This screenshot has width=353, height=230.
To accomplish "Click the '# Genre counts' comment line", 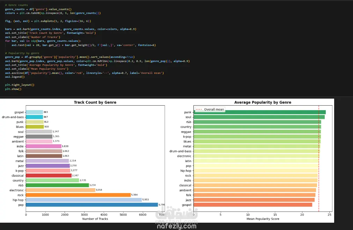I will (16, 5).
